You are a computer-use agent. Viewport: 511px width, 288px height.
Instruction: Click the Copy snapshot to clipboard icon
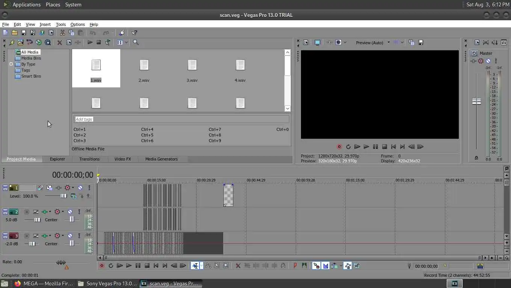tap(411, 42)
